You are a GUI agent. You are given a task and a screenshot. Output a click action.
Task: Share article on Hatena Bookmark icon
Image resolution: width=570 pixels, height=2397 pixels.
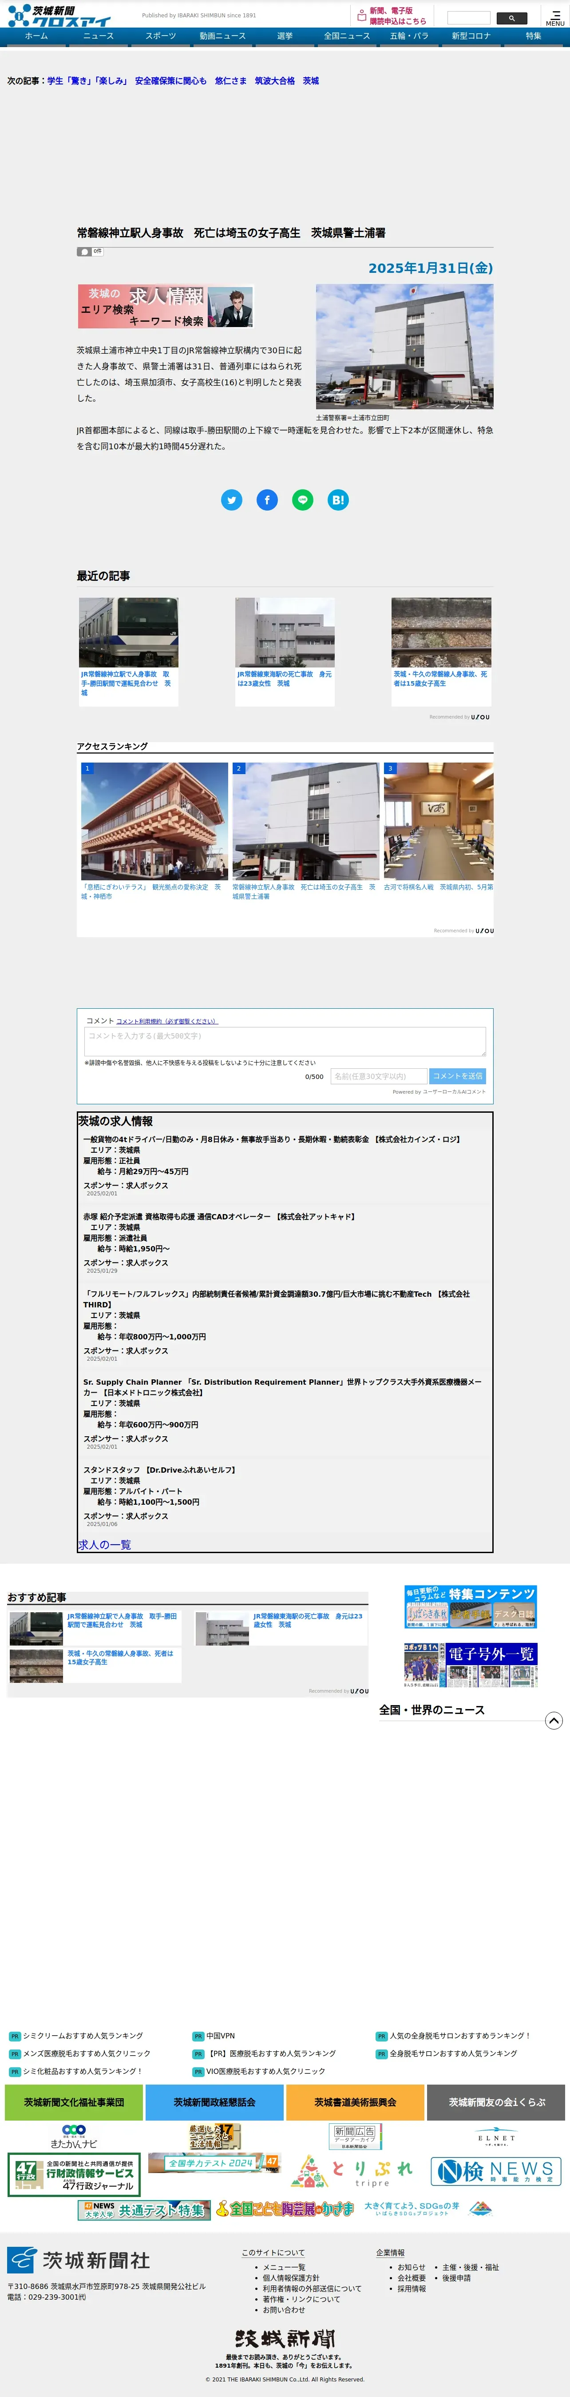pos(337,499)
